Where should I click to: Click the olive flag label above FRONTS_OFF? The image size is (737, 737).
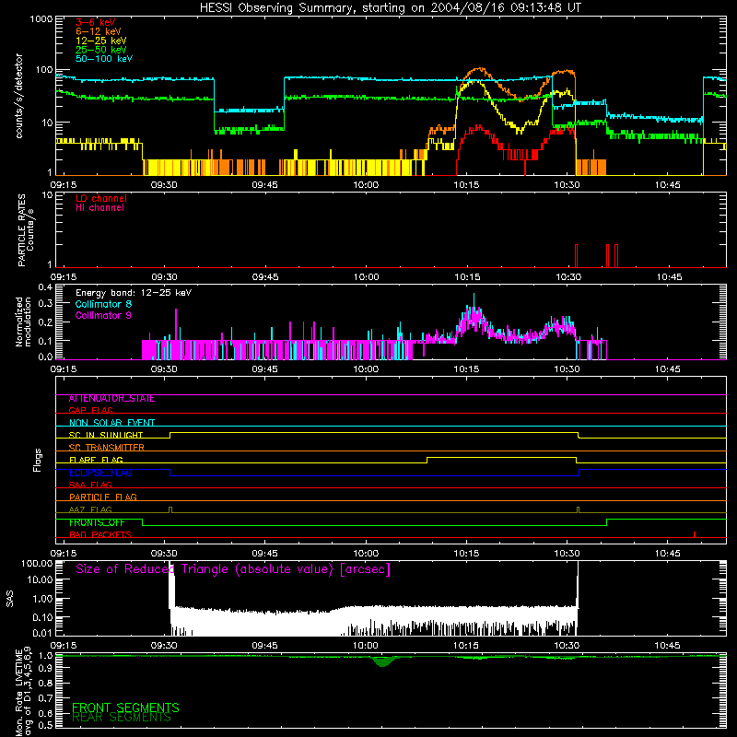point(90,510)
